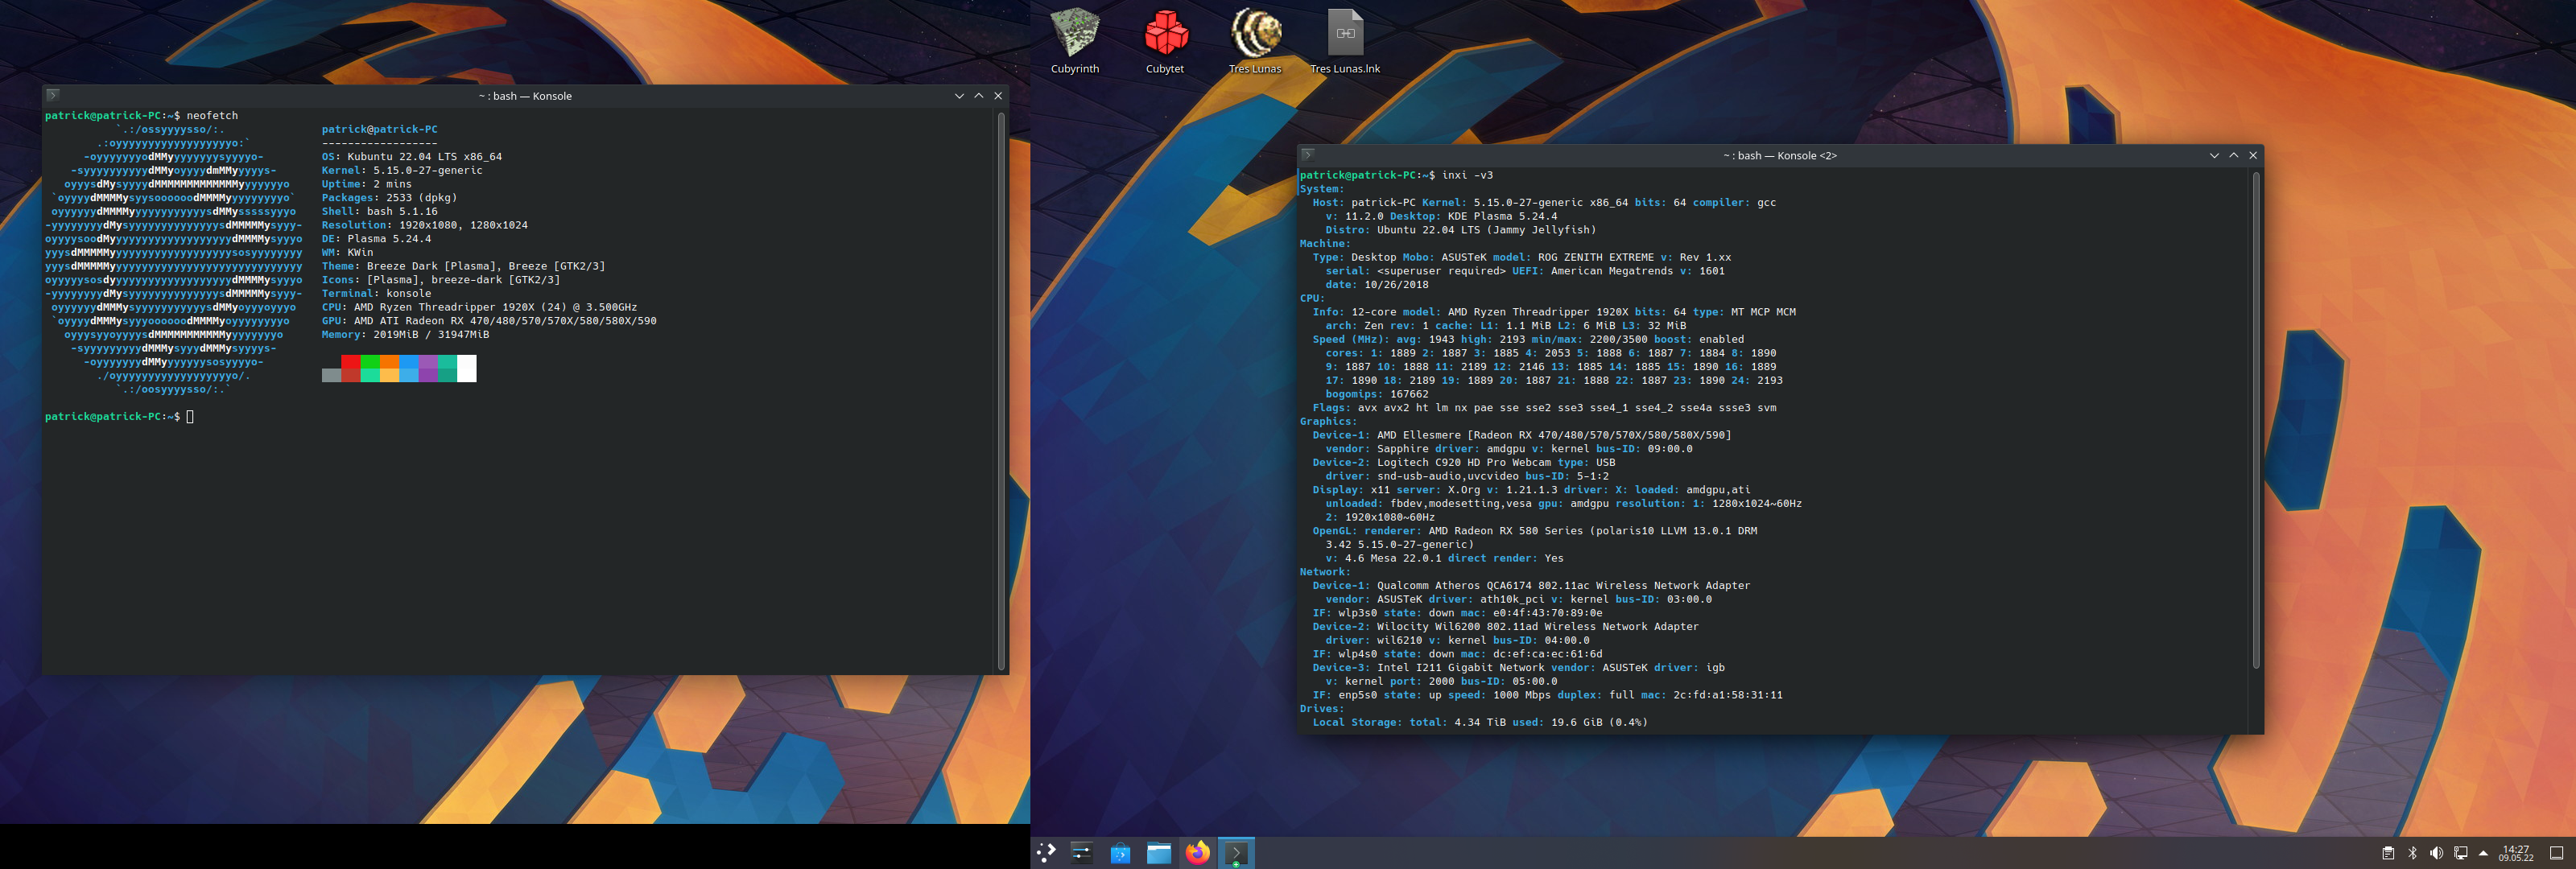Launch Firefox from the taskbar

(x=1197, y=853)
